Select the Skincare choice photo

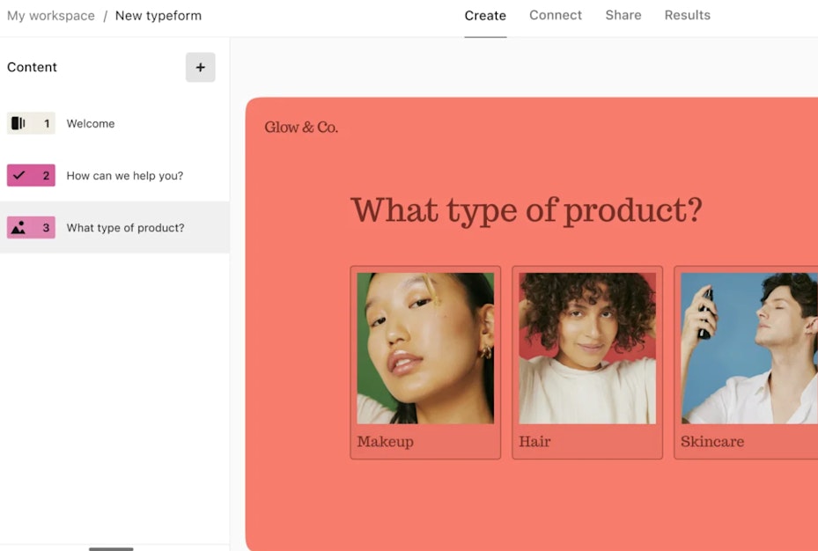pos(748,348)
